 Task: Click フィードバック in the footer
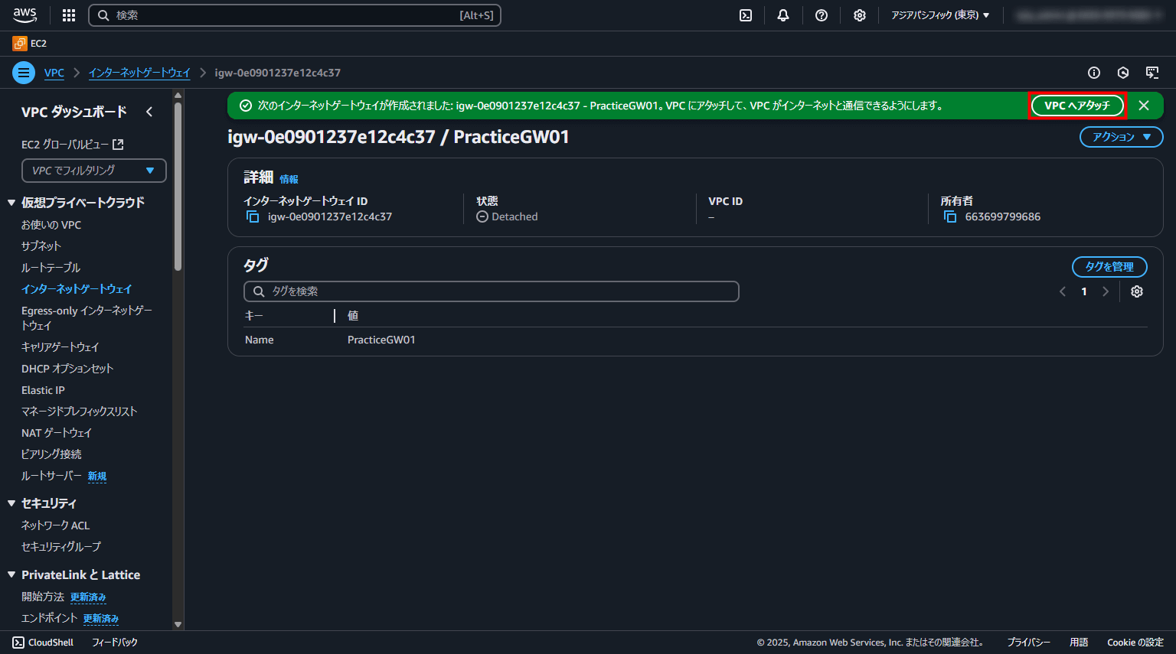click(x=115, y=643)
